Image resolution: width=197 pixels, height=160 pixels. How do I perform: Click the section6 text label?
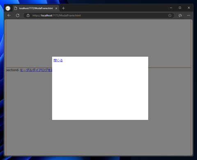pos(12,70)
